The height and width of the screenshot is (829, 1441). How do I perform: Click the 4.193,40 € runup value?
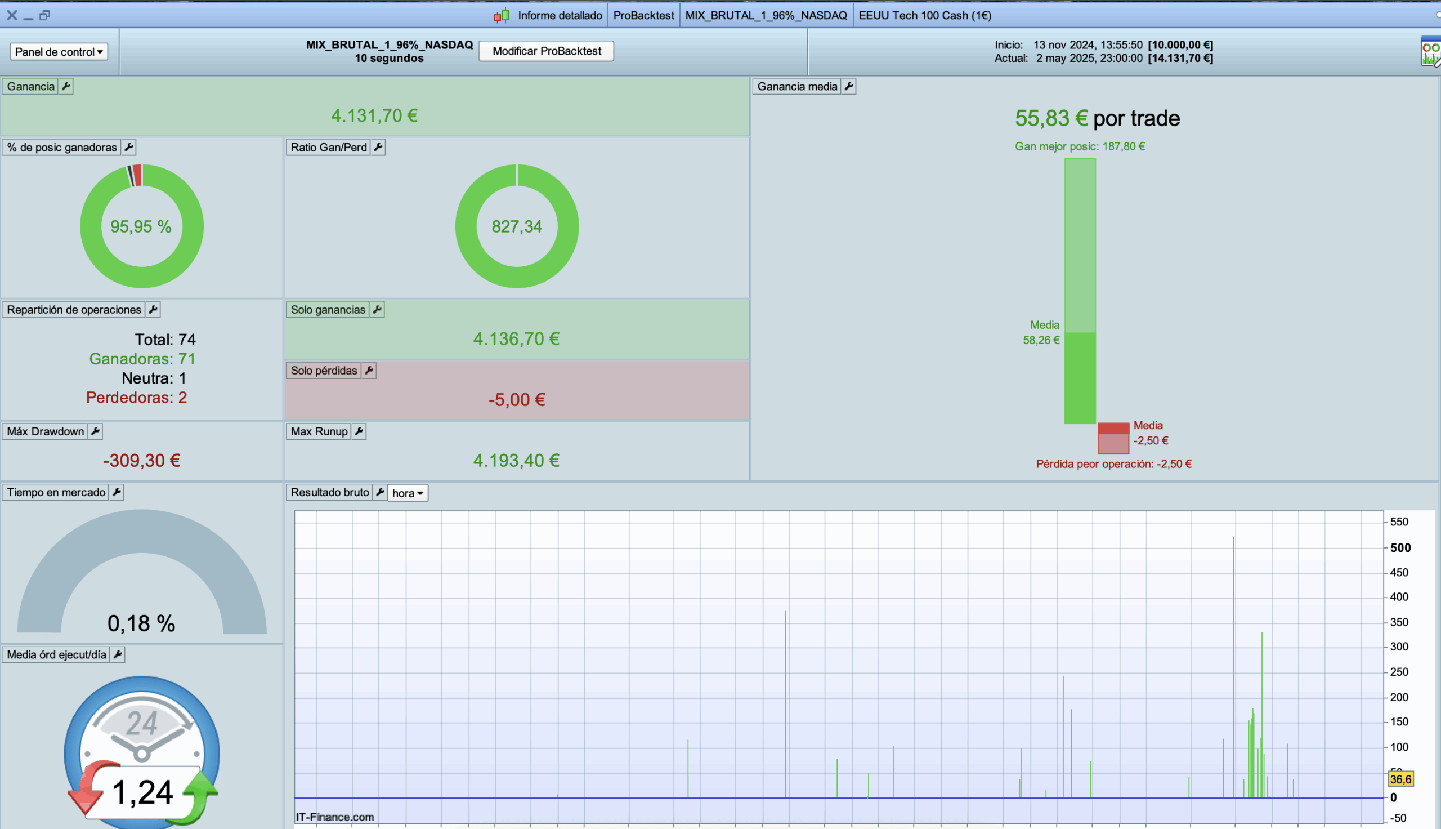[x=516, y=461]
